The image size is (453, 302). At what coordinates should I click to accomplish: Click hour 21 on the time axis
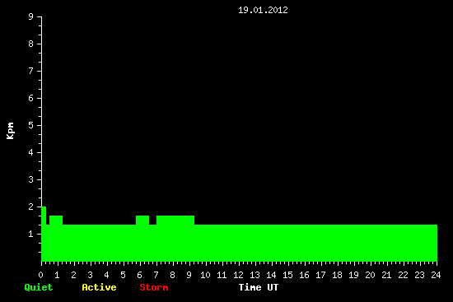coord(386,275)
